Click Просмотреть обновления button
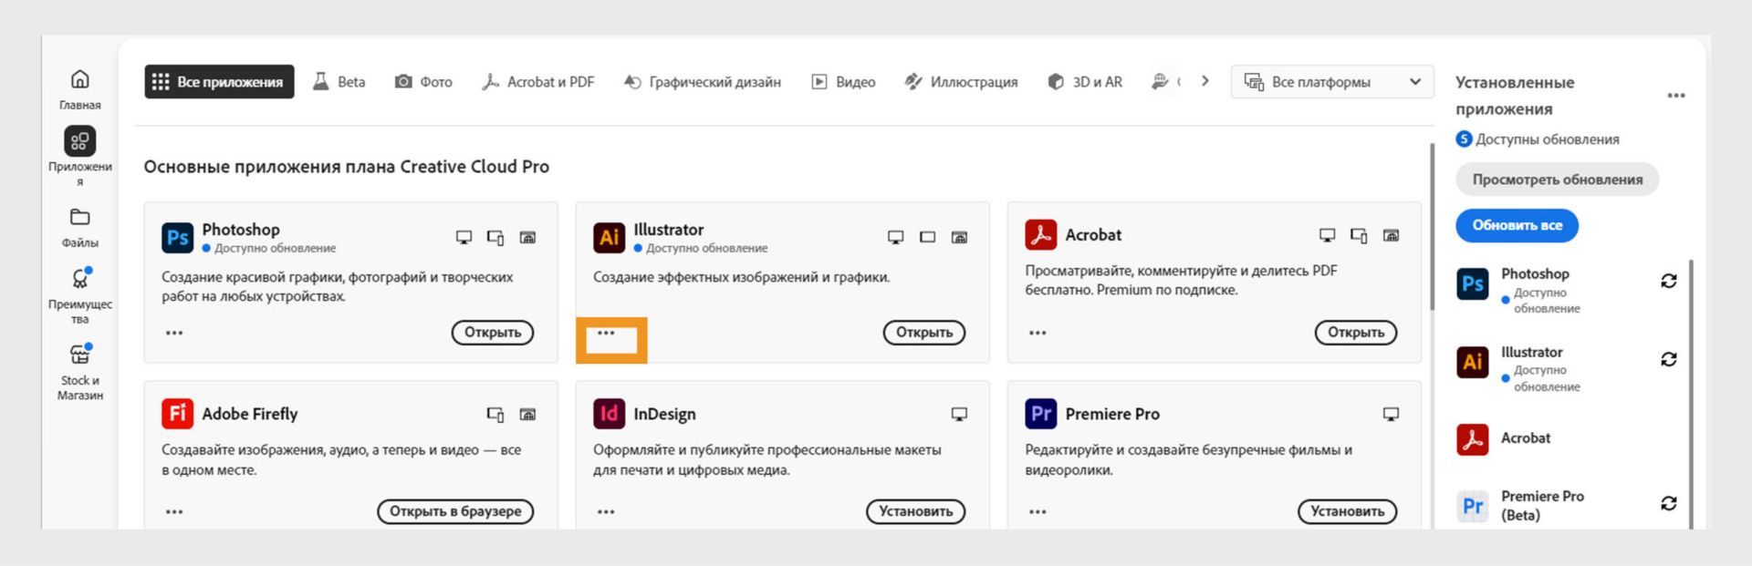This screenshot has width=1752, height=566. coord(1558,180)
